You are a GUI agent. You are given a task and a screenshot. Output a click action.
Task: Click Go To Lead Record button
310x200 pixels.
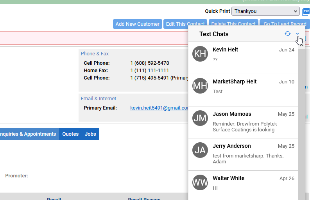coord(285,24)
